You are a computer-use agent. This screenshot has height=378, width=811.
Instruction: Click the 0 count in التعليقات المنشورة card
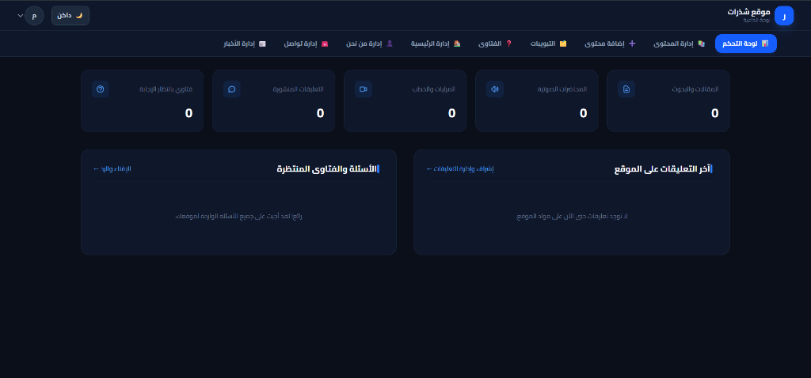(320, 114)
